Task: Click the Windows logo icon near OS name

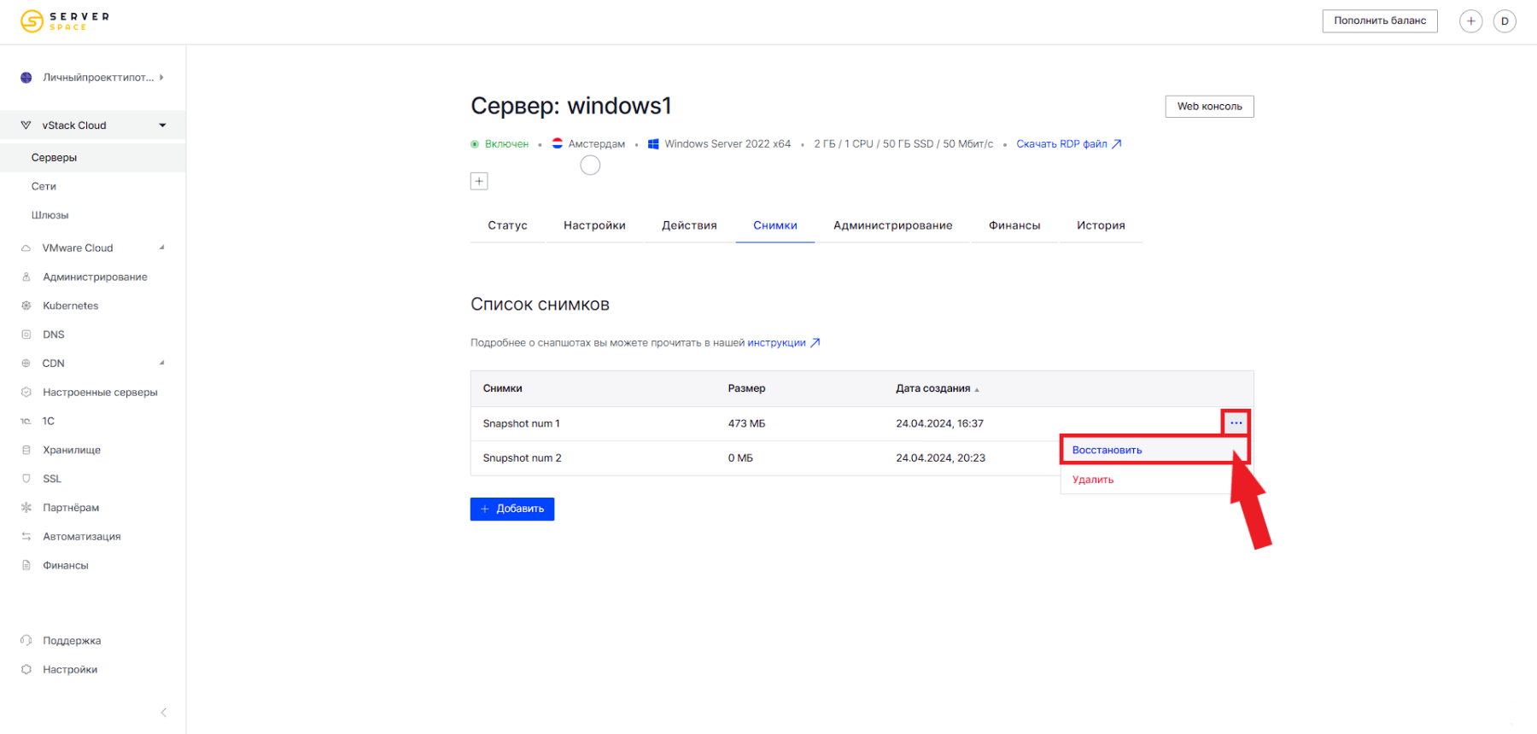Action: [653, 144]
